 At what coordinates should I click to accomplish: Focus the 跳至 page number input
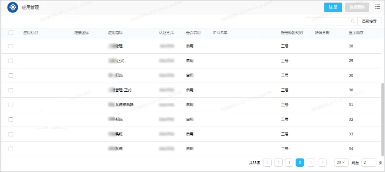pyautogui.click(x=369, y=162)
